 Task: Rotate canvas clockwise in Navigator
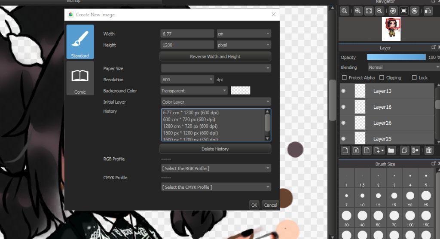click(x=415, y=11)
